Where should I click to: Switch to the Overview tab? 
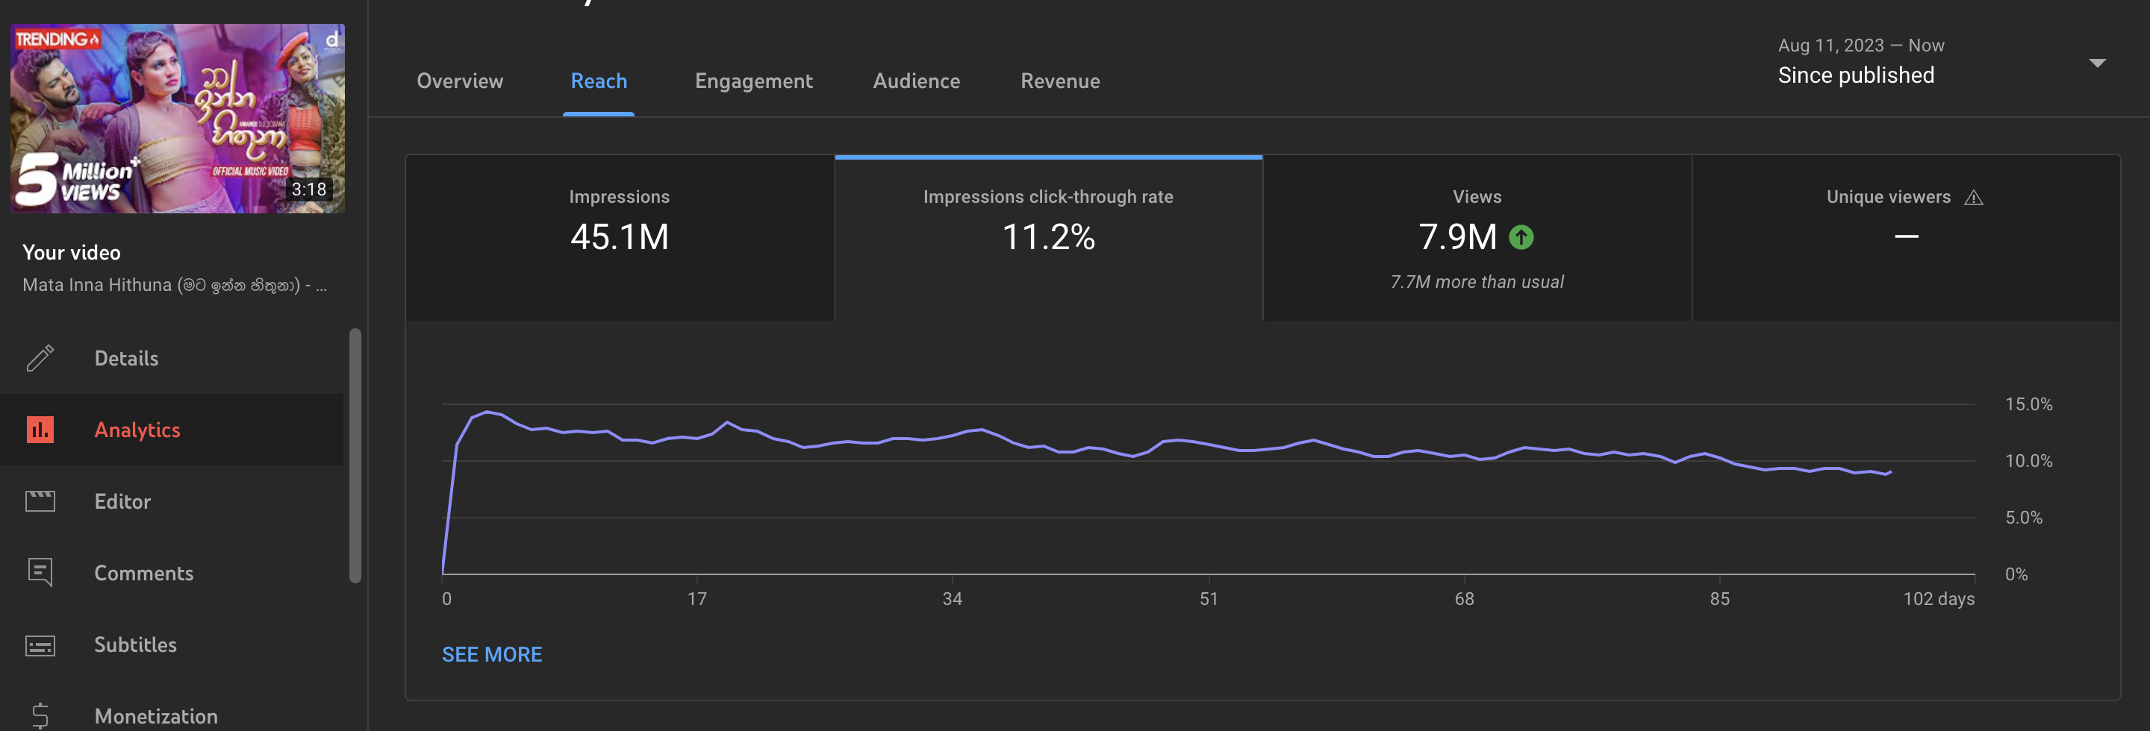[x=460, y=81]
